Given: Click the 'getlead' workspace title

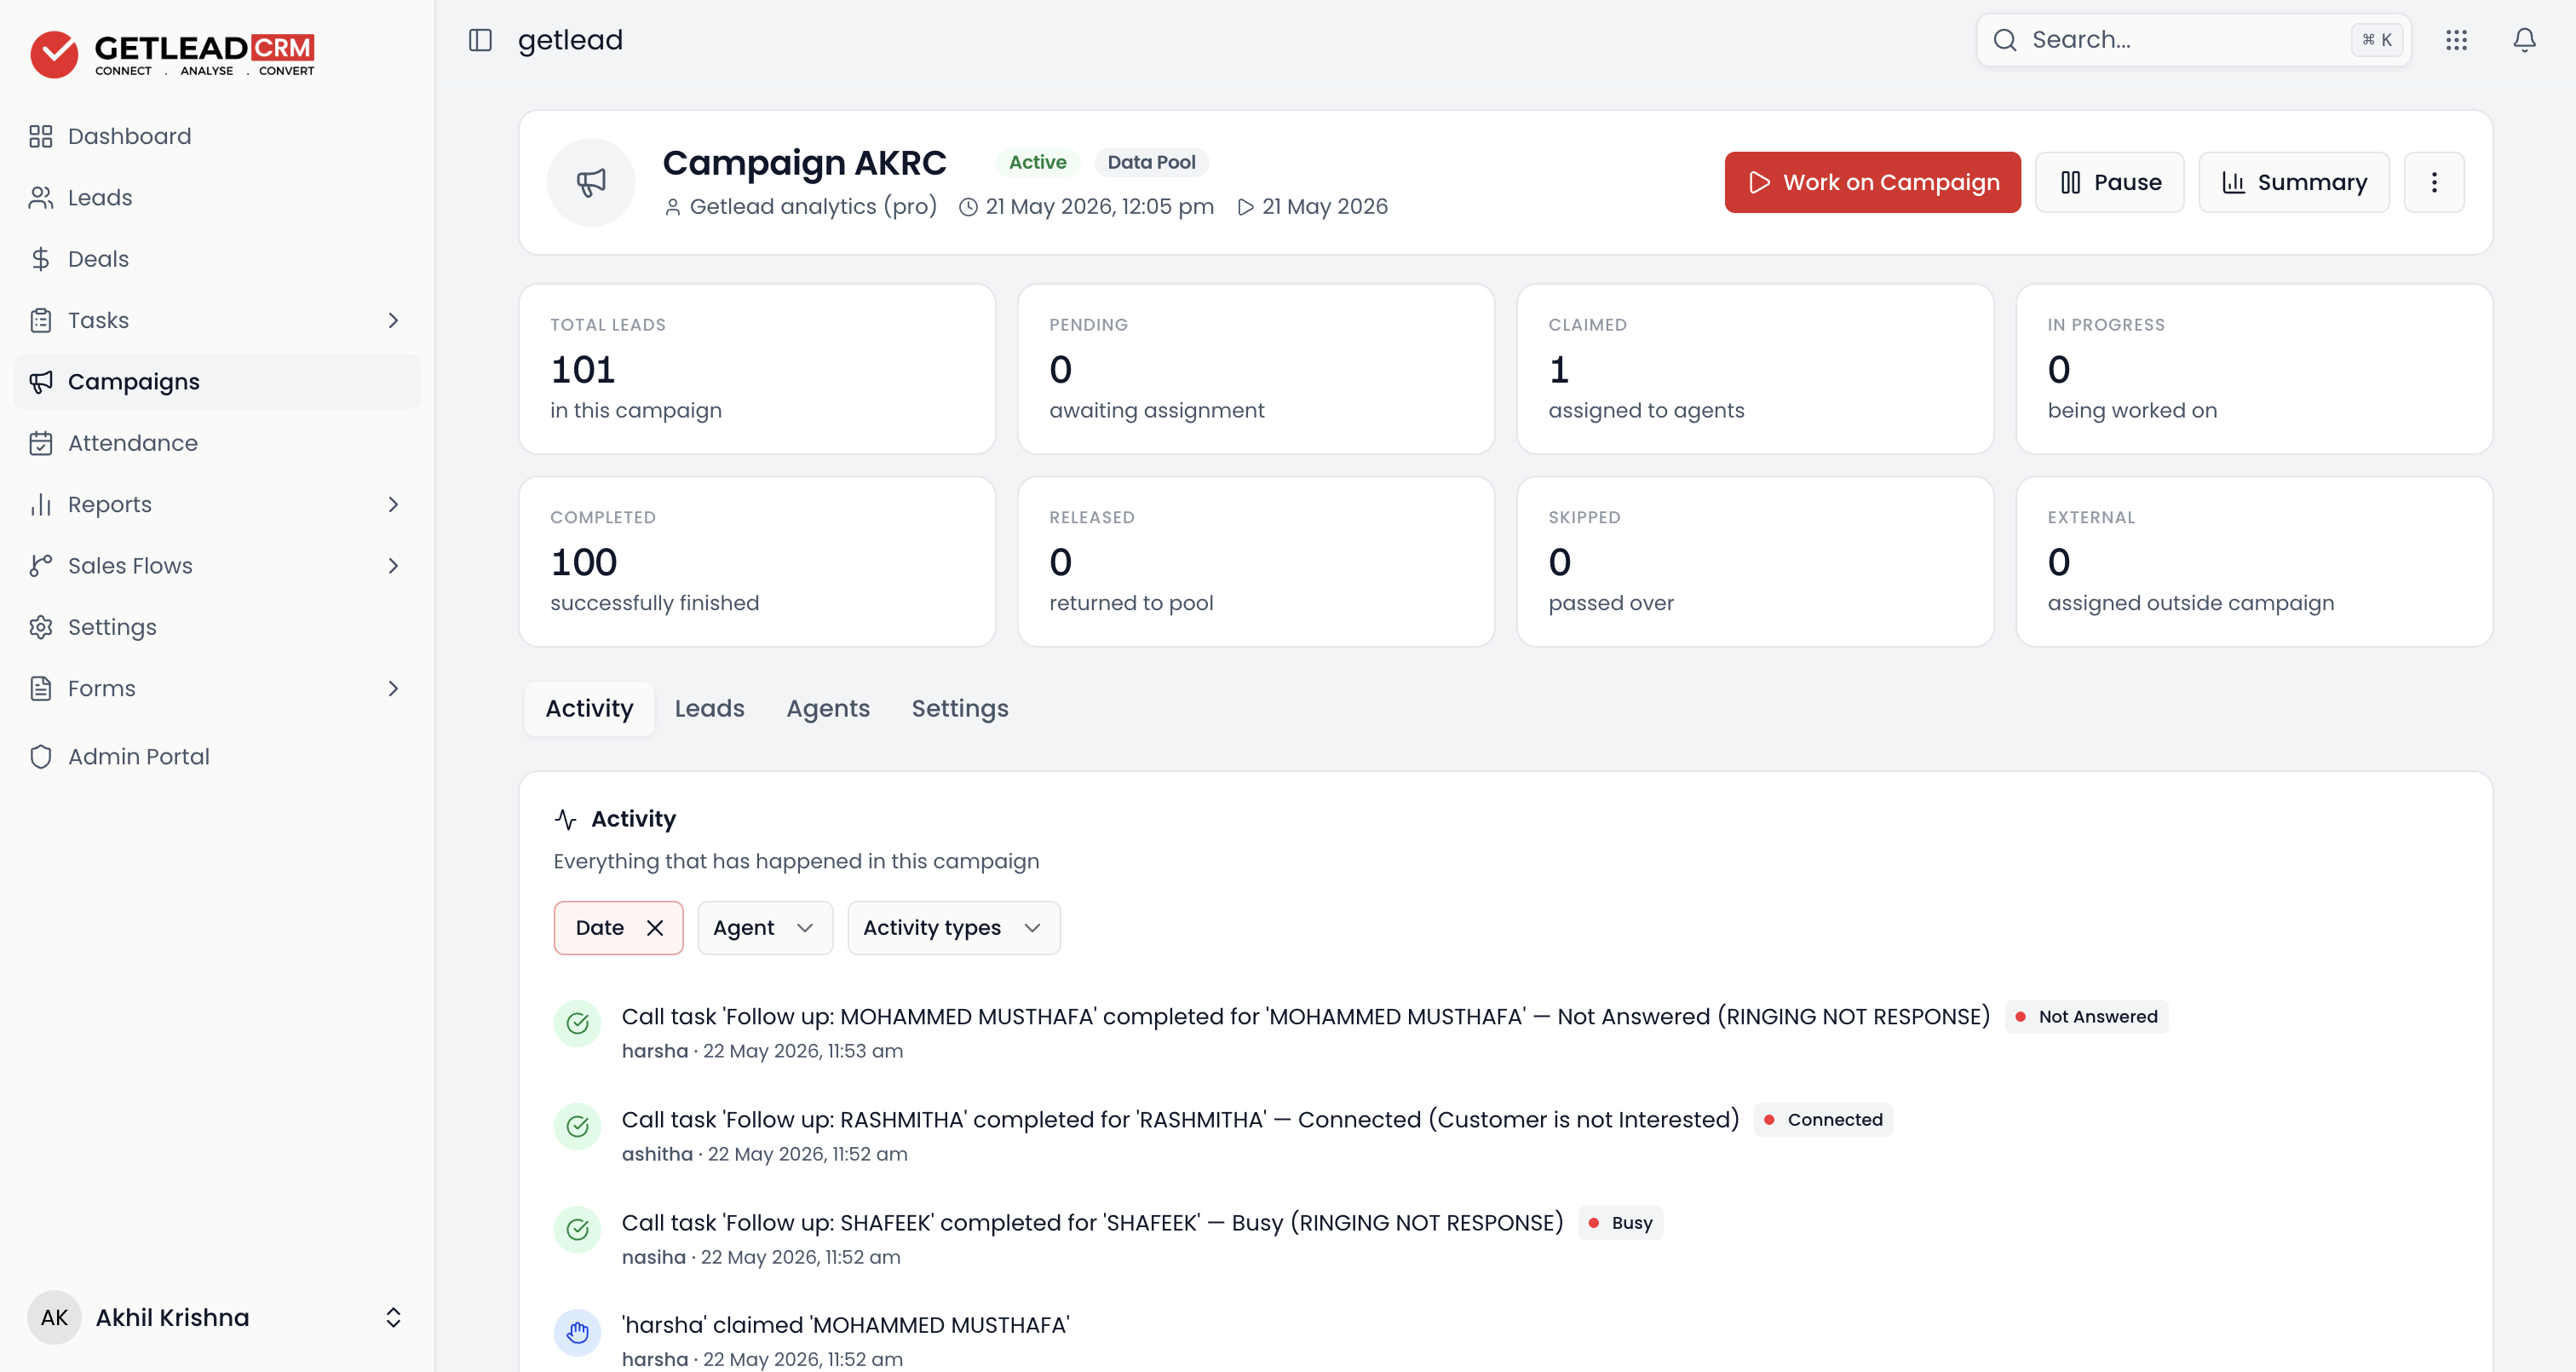Looking at the screenshot, I should point(570,40).
